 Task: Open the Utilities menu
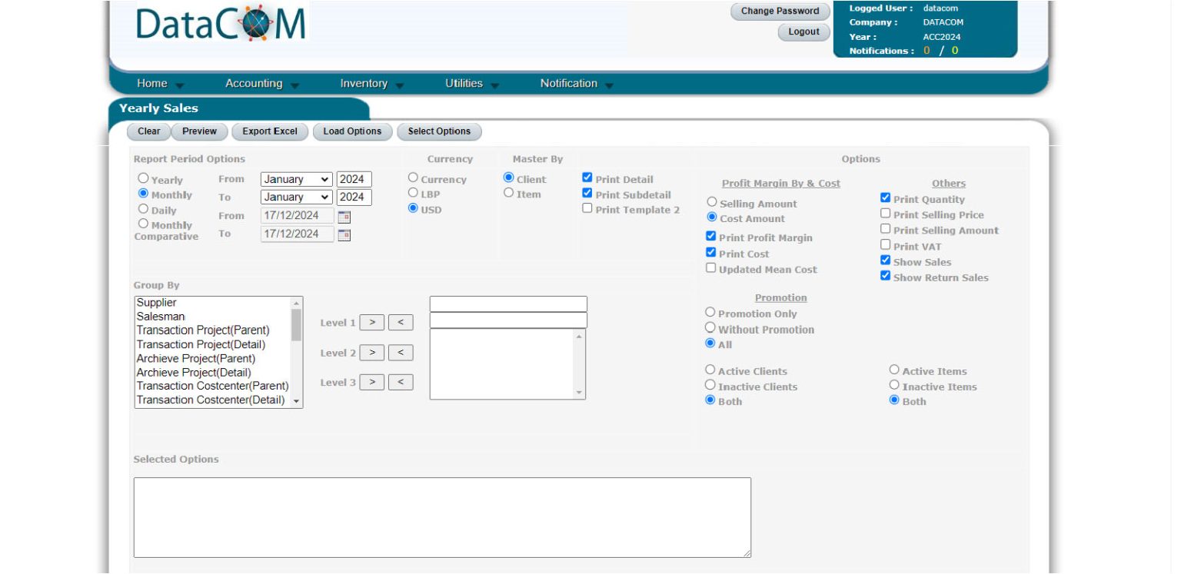[x=464, y=83]
